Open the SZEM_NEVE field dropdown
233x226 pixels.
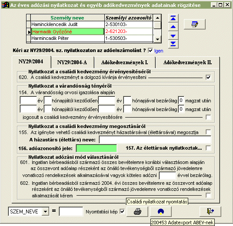(45, 211)
